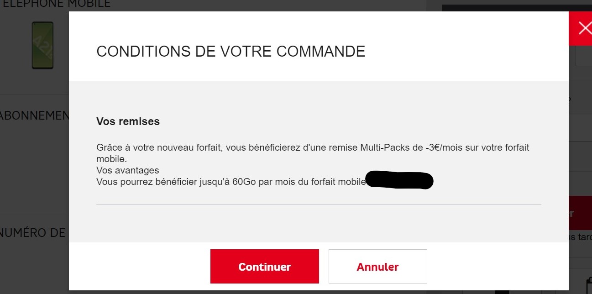592x294 pixels.
Task: Click the dimmed red button behind the dialog
Action: [x=580, y=213]
